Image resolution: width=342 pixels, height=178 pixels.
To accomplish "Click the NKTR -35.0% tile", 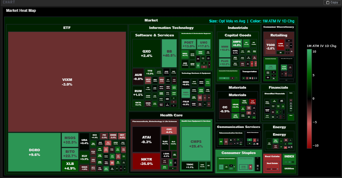I will (146, 162).
